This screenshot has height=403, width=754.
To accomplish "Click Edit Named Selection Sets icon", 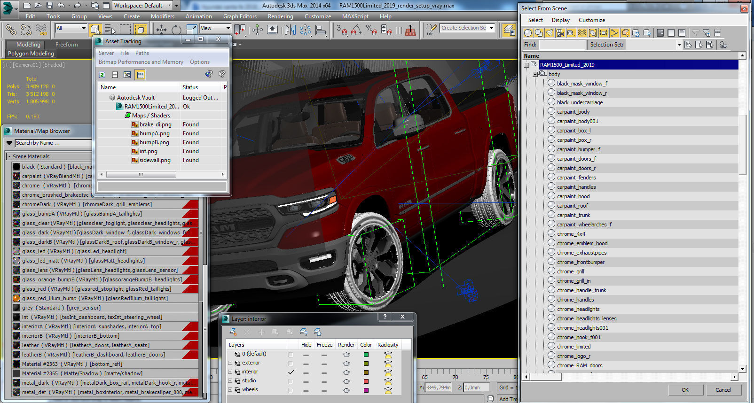I will click(431, 30).
